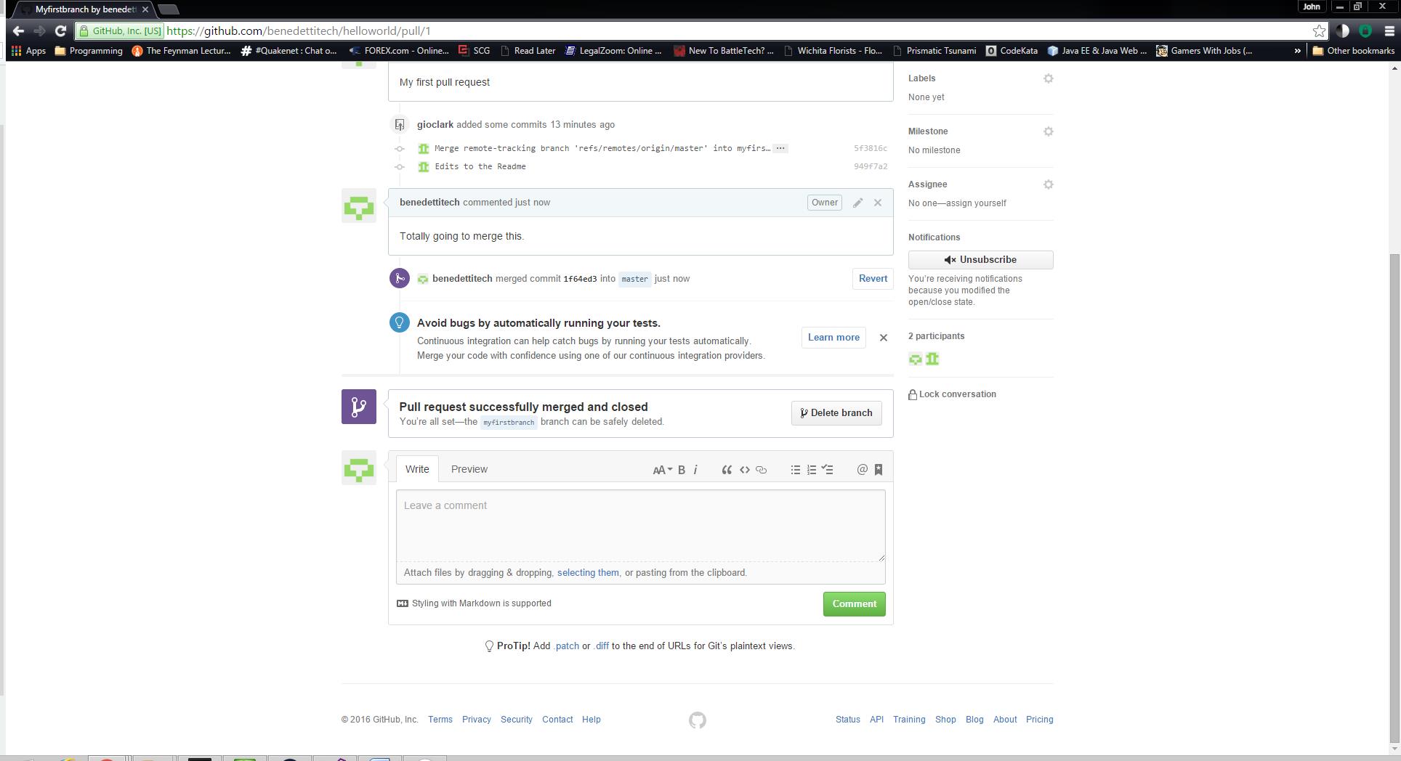
Task: Open Labels settings gear
Action: click(x=1048, y=78)
